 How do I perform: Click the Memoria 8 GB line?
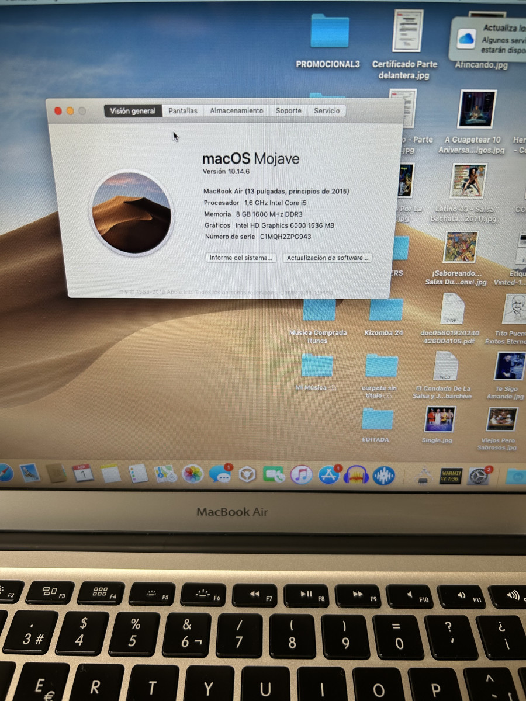click(253, 214)
